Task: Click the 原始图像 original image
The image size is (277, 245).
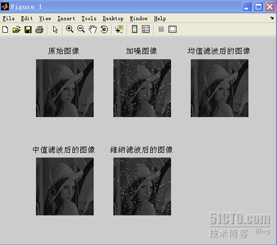Action: (65, 88)
